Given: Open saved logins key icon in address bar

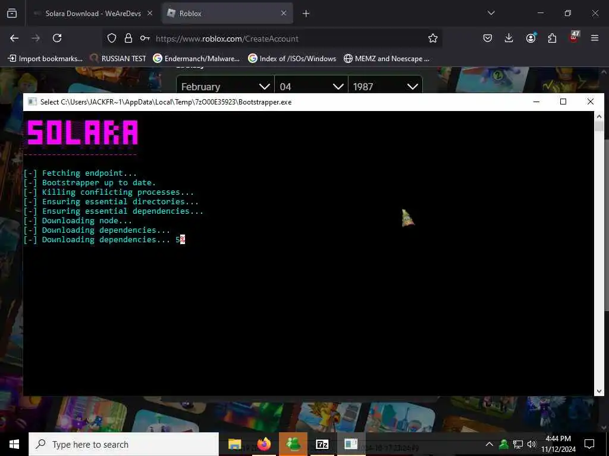Looking at the screenshot, I should click(145, 38).
